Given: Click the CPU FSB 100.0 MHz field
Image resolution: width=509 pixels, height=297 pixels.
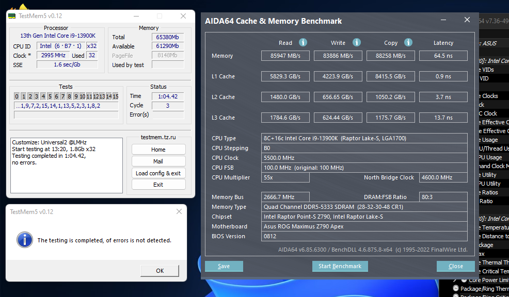Looking at the screenshot, I should (364, 168).
